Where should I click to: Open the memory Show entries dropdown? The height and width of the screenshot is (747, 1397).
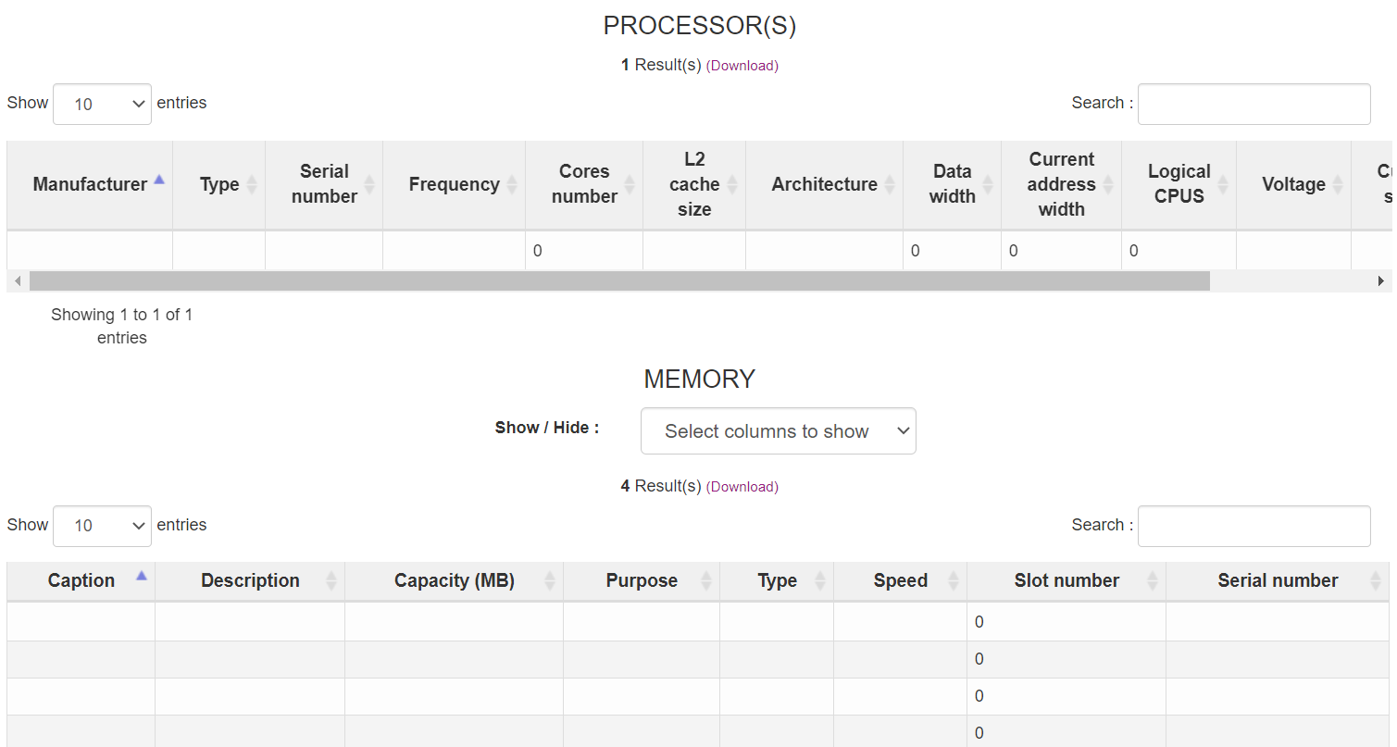102,526
